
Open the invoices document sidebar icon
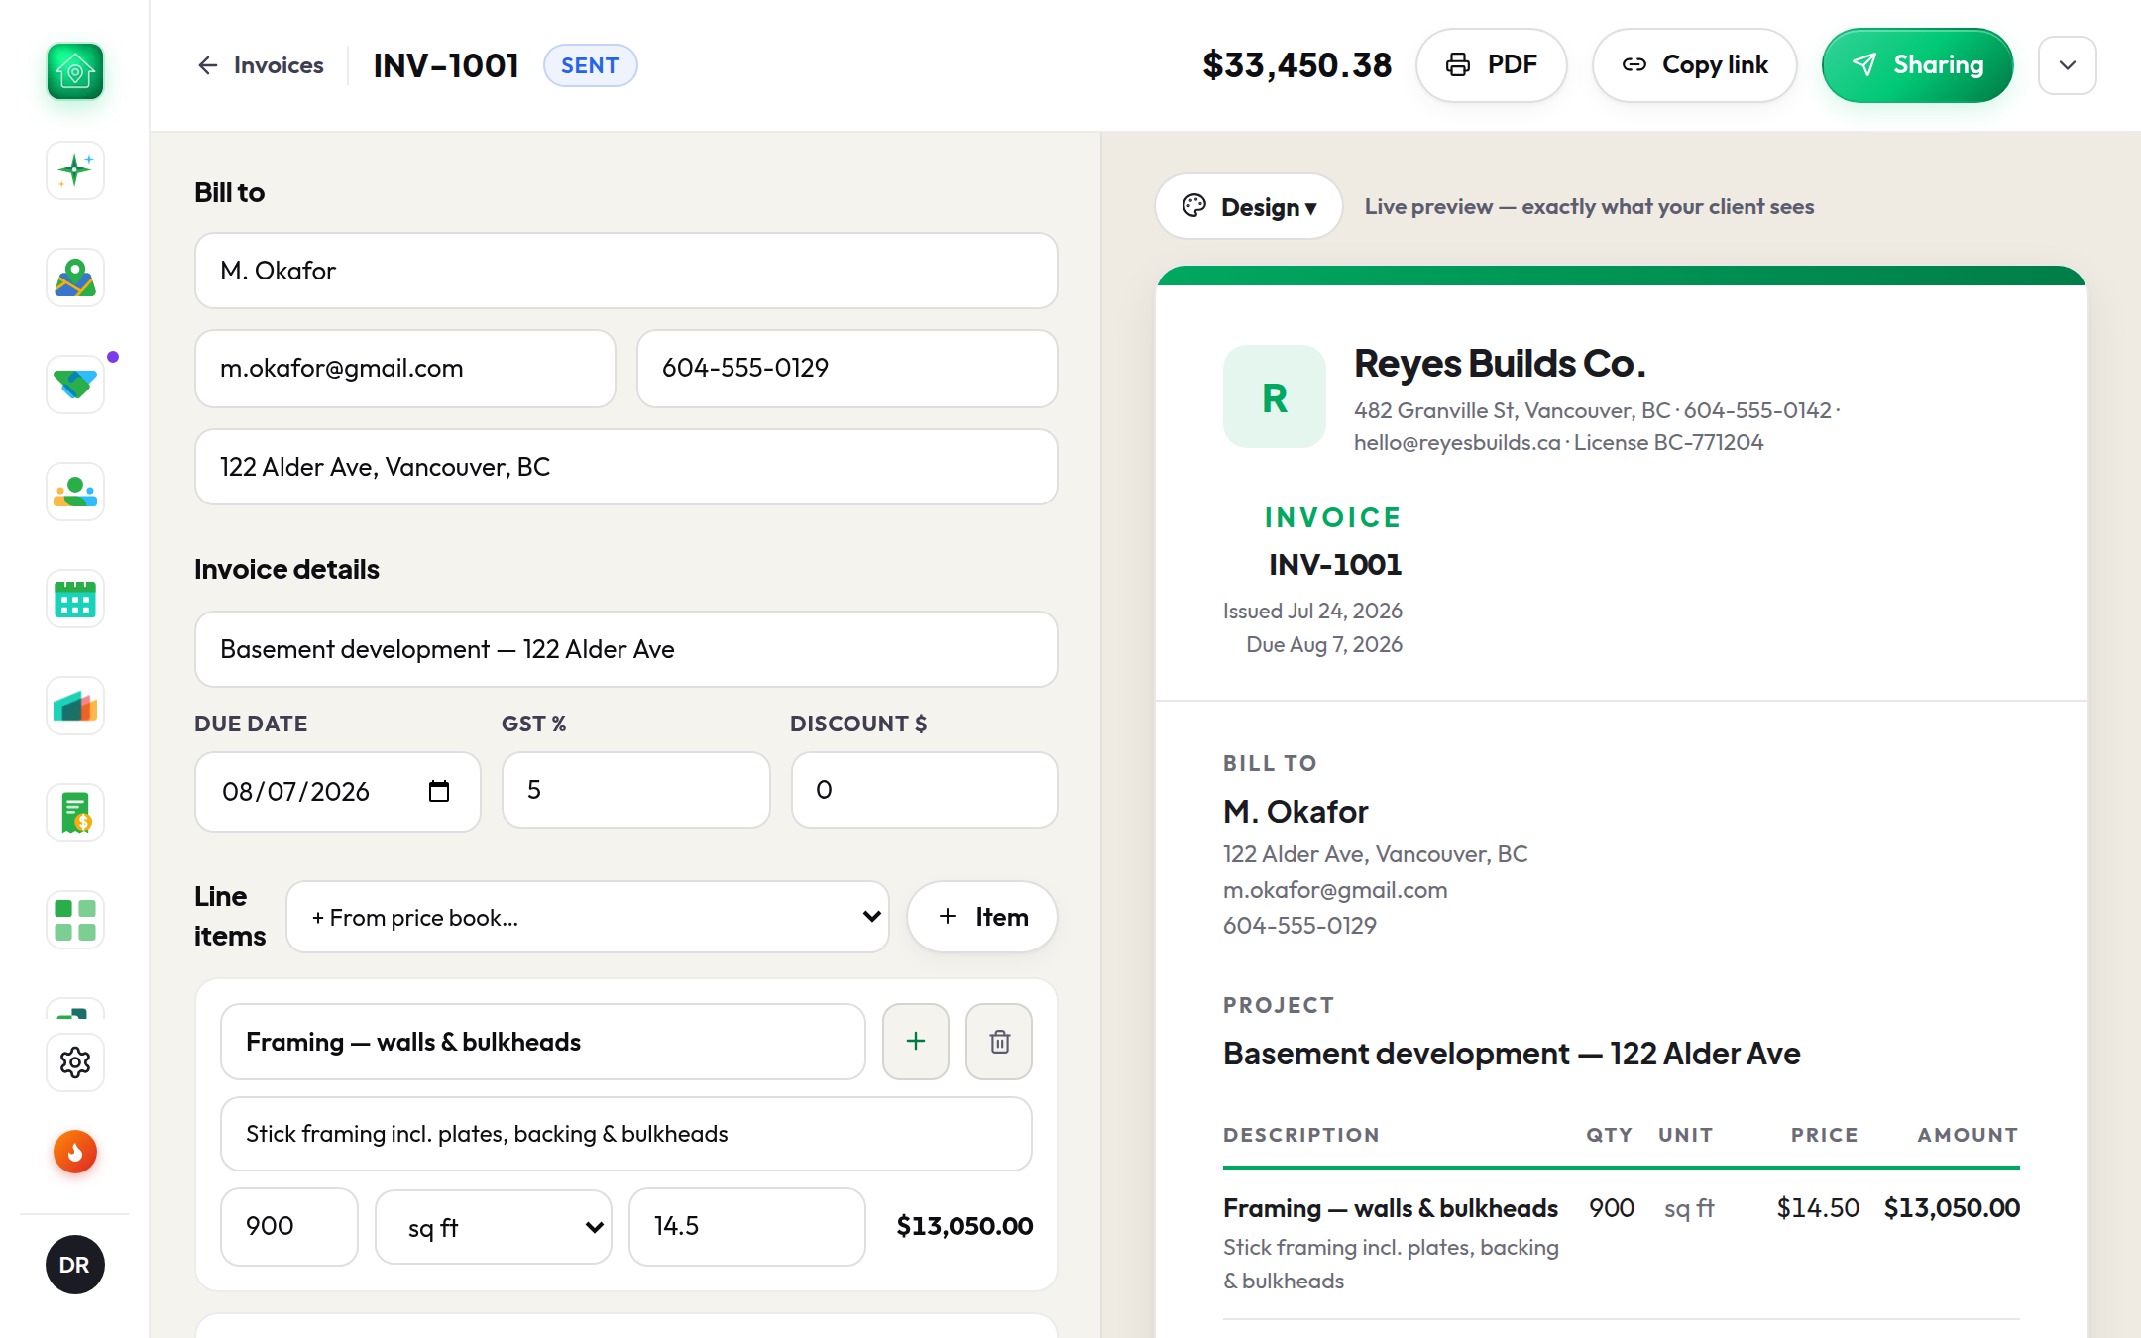click(x=75, y=813)
